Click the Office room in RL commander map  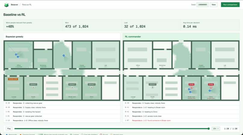(x=138, y=55)
